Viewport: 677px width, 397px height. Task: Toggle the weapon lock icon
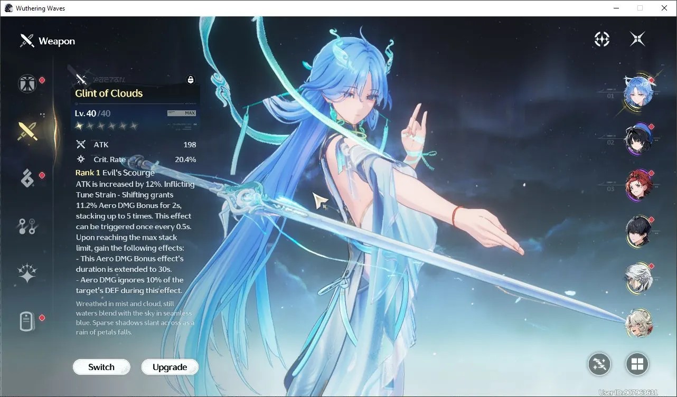[x=191, y=80]
